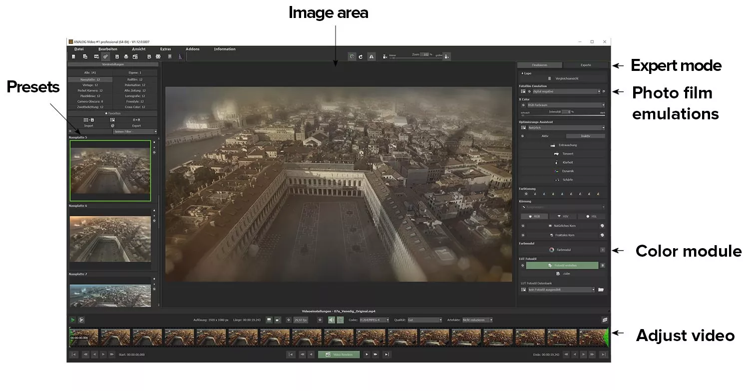The image size is (749, 391).
Task: Select RGB grain mode
Action: tap(534, 217)
